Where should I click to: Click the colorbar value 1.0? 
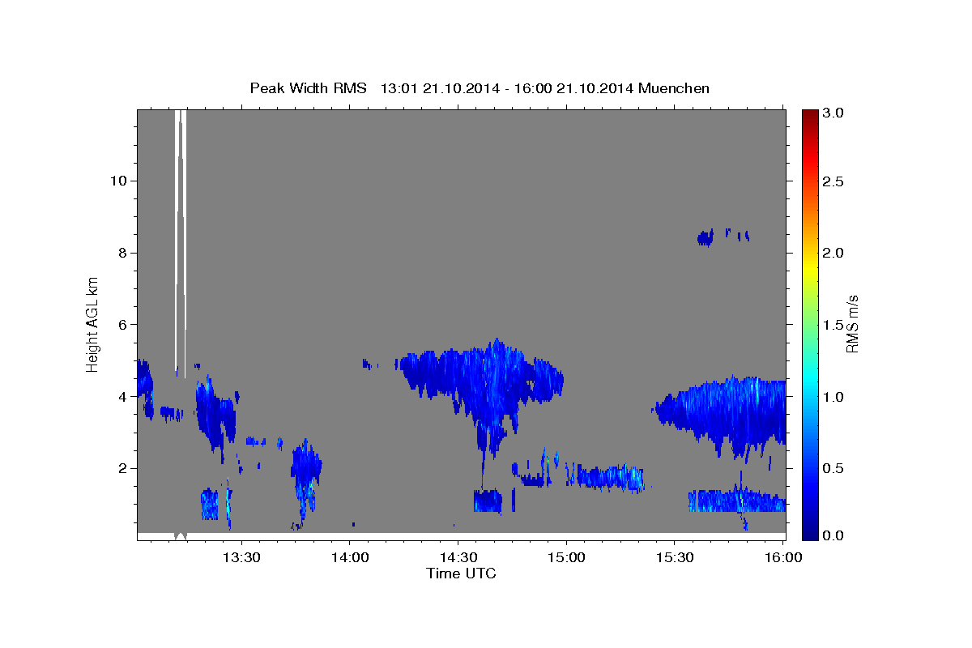[x=833, y=397]
